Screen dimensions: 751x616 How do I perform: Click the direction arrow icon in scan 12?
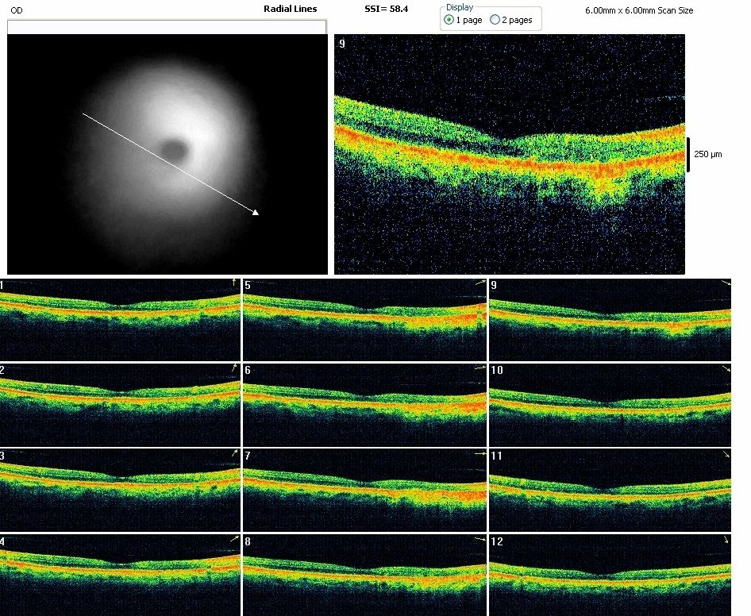(x=727, y=540)
